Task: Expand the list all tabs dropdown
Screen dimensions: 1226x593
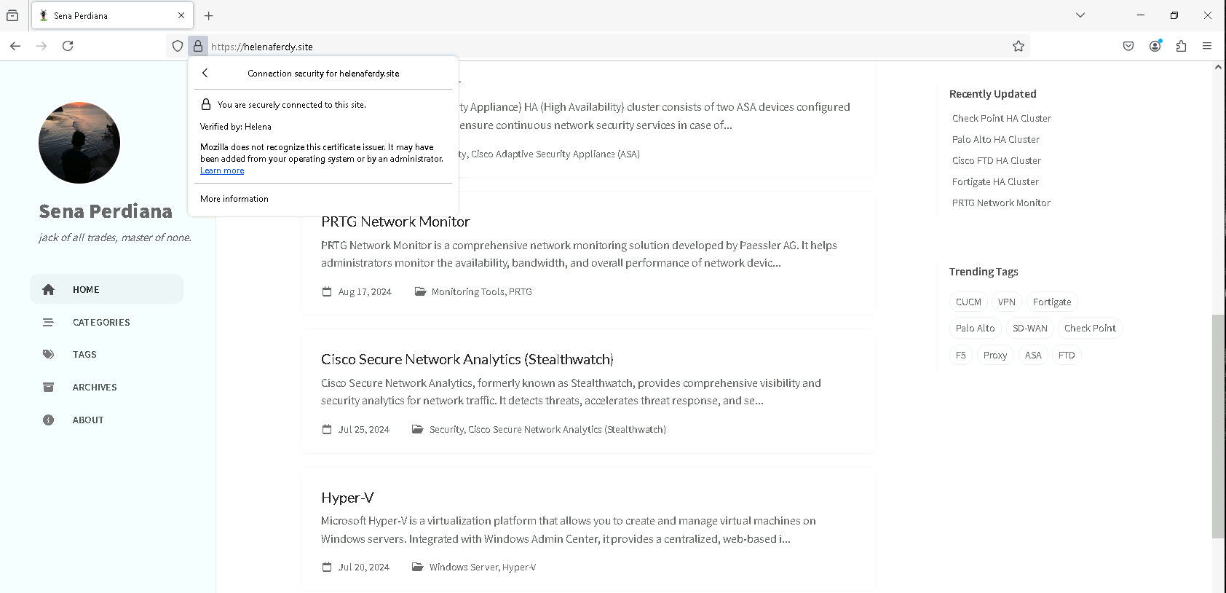Action: point(1080,15)
